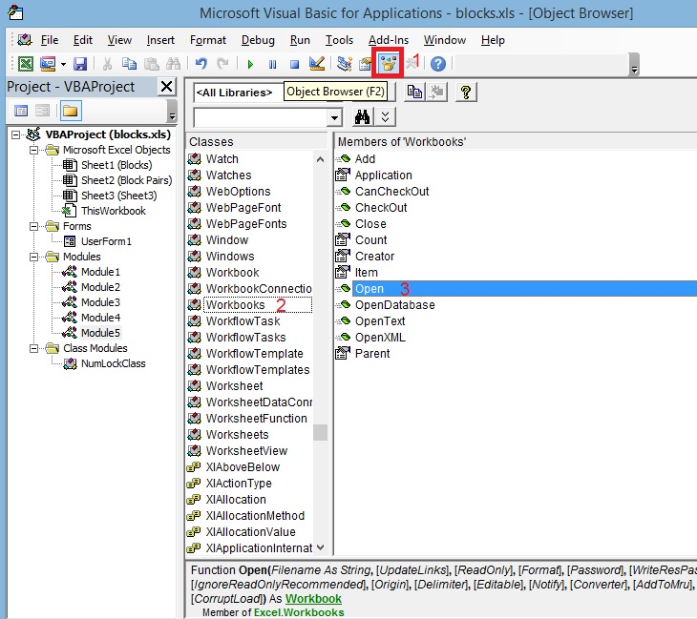Select the XlAllocation enum in Classes list

[x=236, y=500]
